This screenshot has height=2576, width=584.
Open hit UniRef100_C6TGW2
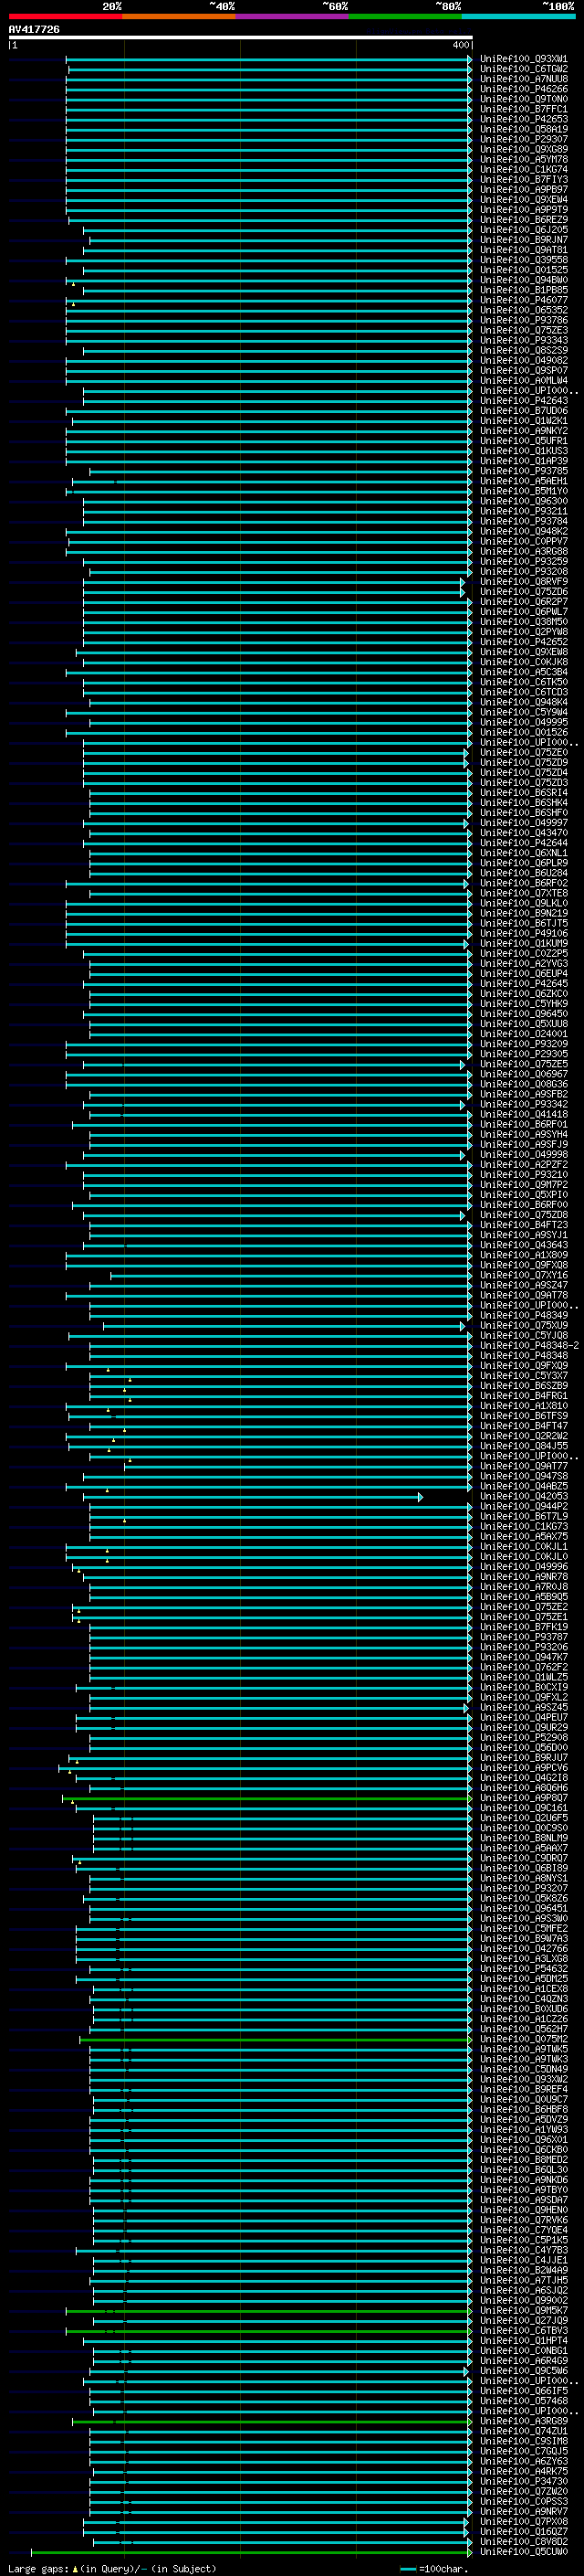pos(523,69)
